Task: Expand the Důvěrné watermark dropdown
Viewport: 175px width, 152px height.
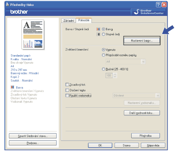Action: (x=136, y=95)
